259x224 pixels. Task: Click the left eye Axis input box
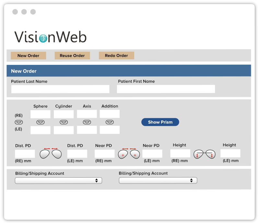coord(87,130)
